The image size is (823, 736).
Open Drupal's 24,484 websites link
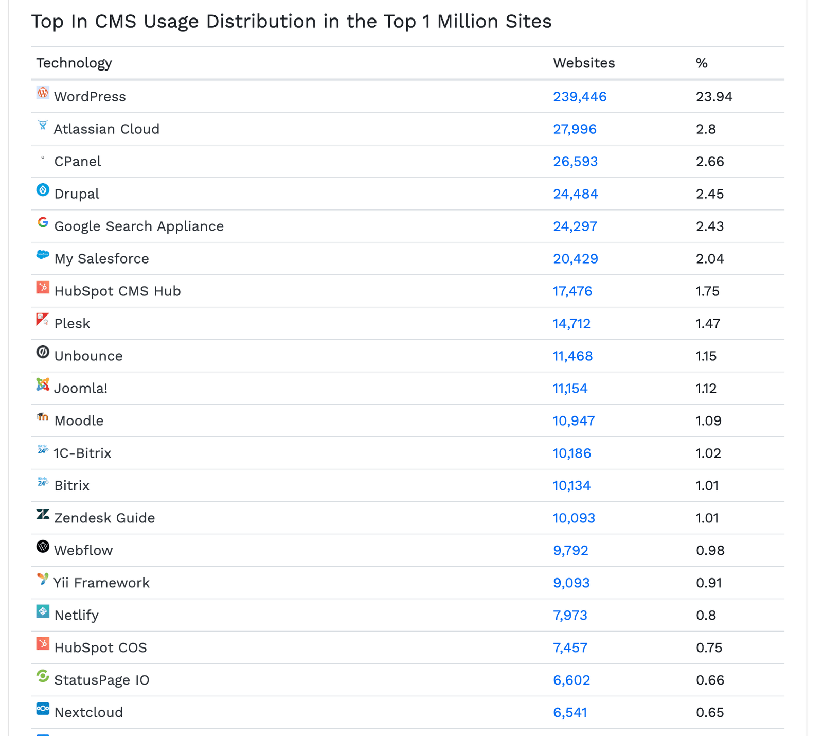click(x=575, y=194)
